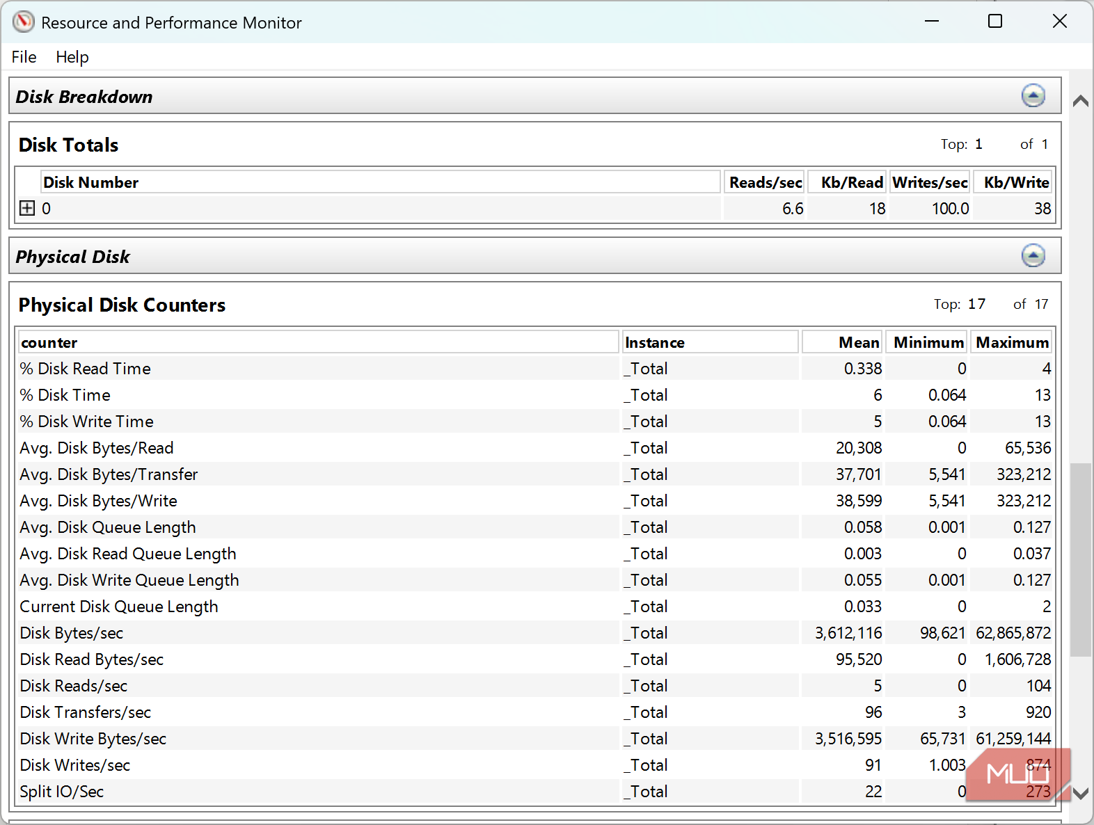The height and width of the screenshot is (825, 1094).
Task: Click the 62,865,872 maximum value
Action: point(1013,633)
